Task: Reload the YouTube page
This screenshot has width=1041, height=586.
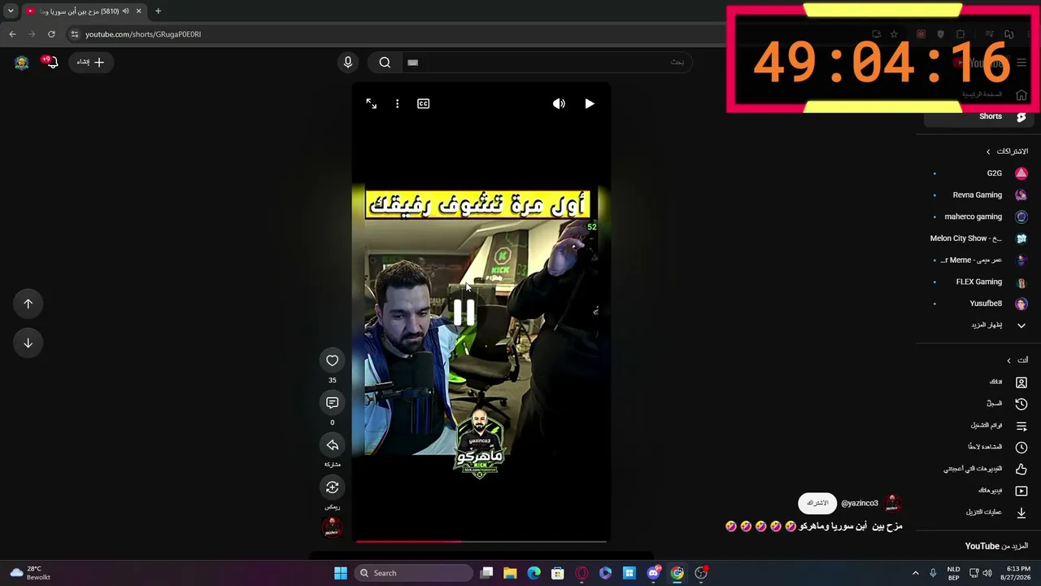Action: pos(51,34)
